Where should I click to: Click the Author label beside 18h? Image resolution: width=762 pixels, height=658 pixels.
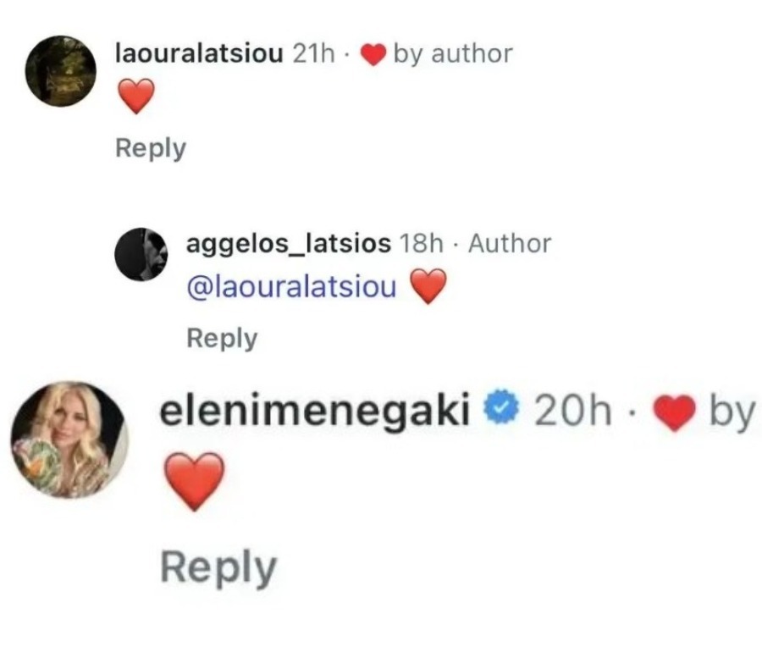[510, 244]
